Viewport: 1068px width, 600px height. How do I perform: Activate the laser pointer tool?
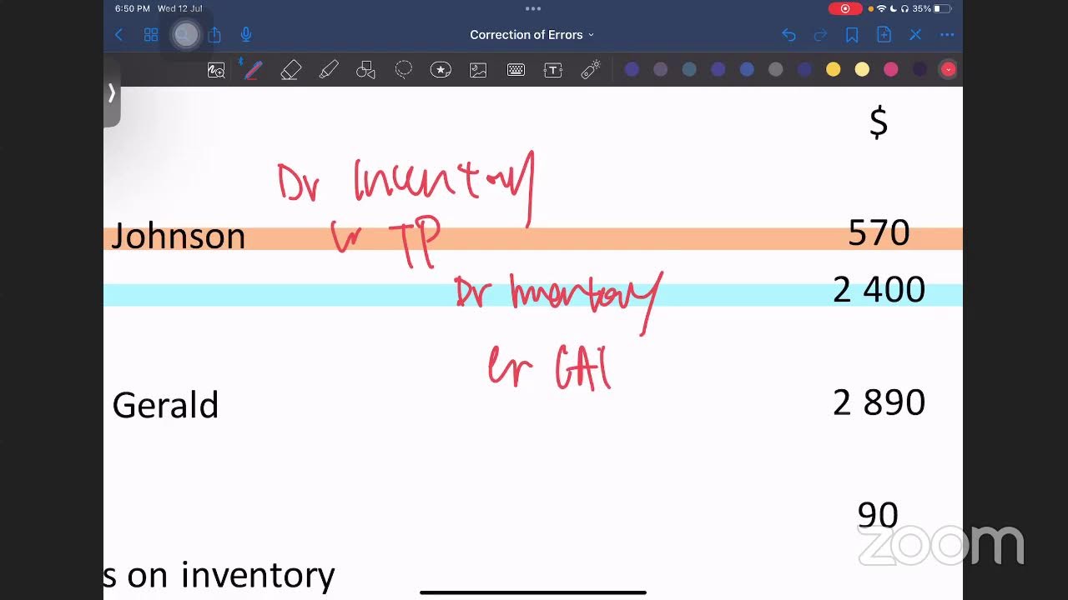click(x=591, y=70)
